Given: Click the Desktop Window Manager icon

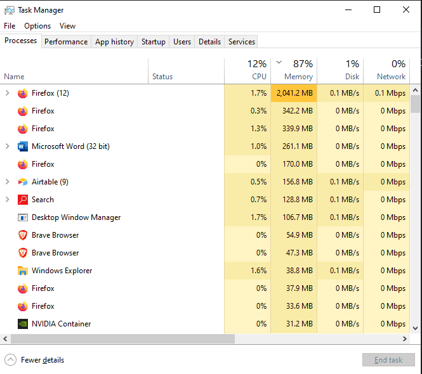Looking at the screenshot, I should (x=23, y=217).
